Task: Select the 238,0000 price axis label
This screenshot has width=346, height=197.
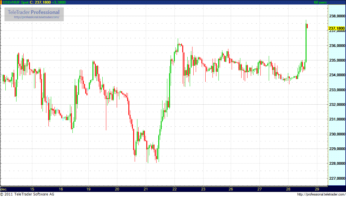Action: tap(337, 16)
